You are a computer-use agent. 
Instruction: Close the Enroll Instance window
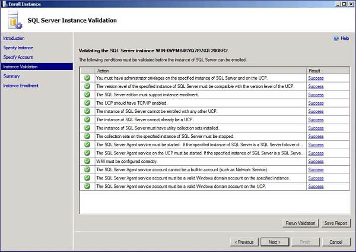[351, 4]
